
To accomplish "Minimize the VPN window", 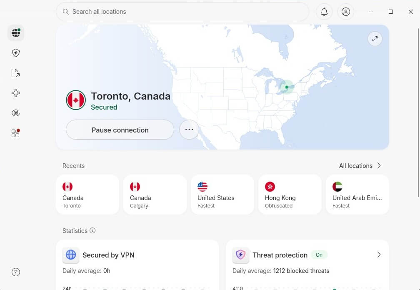I will click(x=371, y=12).
